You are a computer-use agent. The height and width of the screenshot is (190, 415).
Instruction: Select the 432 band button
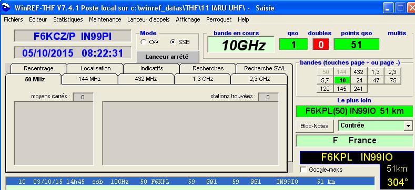359,72
